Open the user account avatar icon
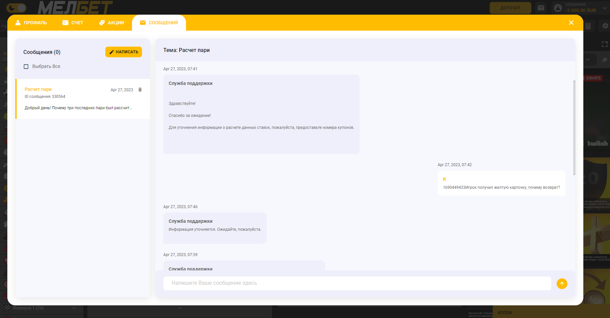610x318 pixels. point(558,8)
